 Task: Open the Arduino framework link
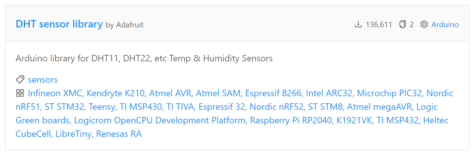[x=445, y=25]
